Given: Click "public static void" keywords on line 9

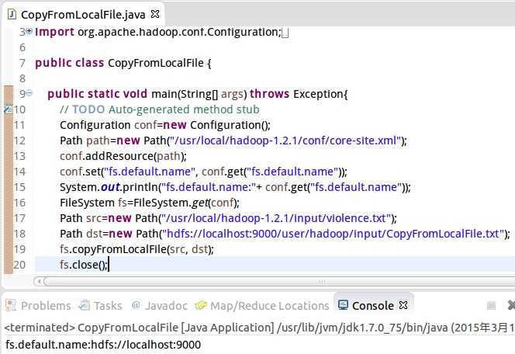Looking at the screenshot, I should click(98, 94).
